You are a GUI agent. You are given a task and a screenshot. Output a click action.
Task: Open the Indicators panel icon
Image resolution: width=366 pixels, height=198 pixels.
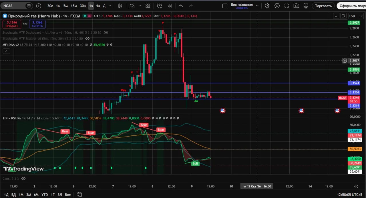(x=132, y=6)
